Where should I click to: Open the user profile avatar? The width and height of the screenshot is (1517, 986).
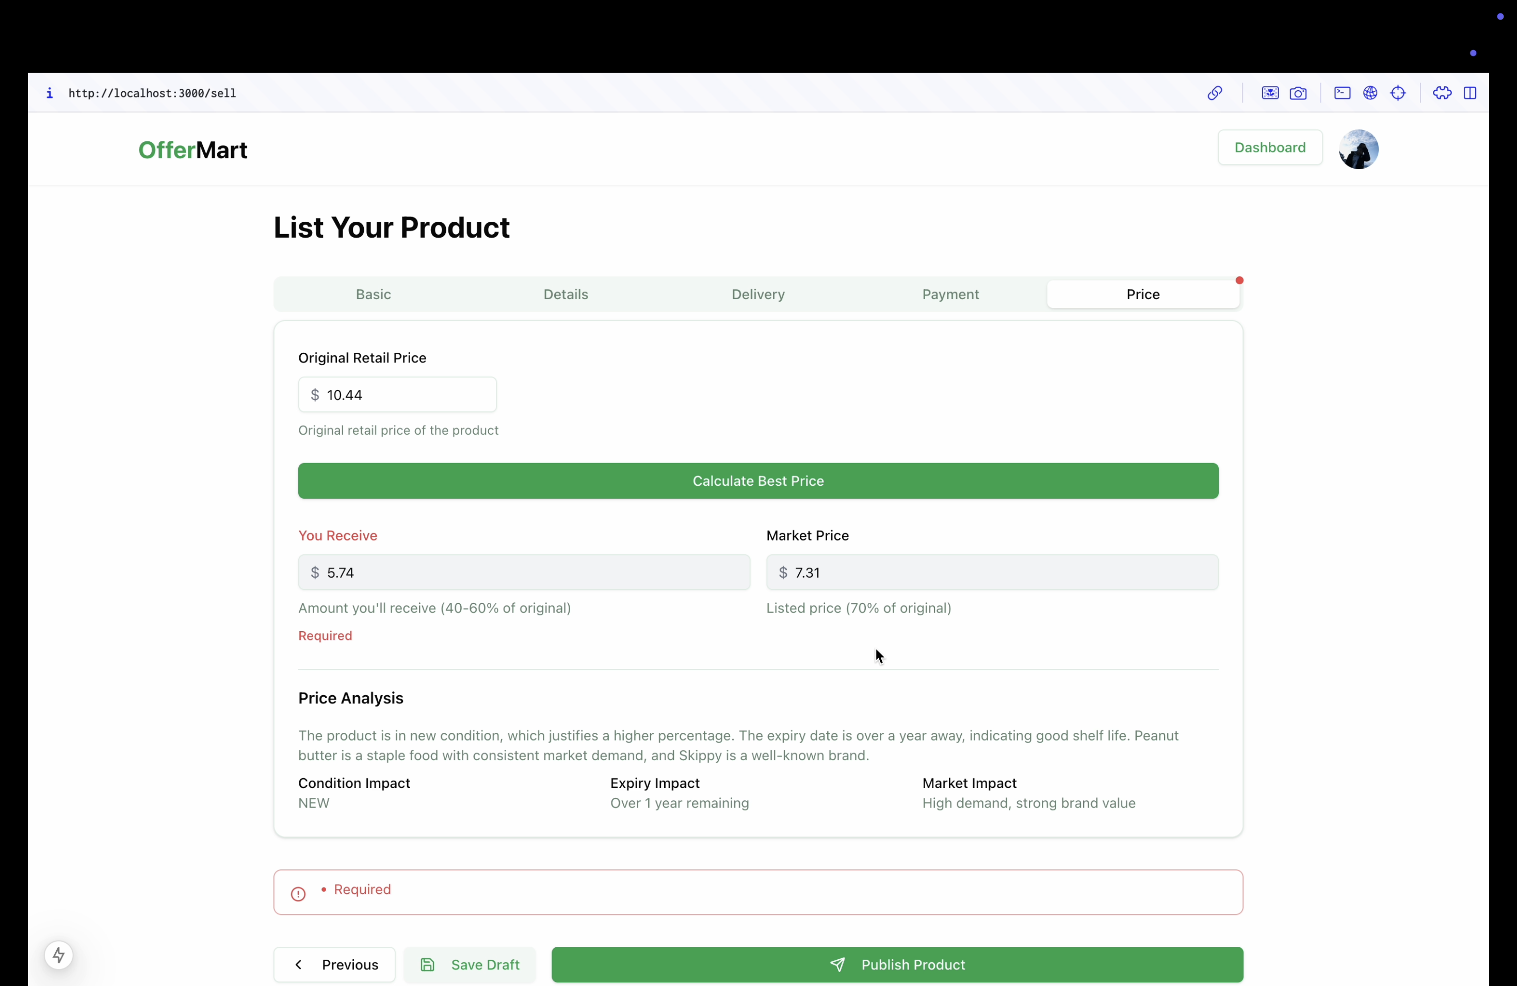(x=1358, y=149)
